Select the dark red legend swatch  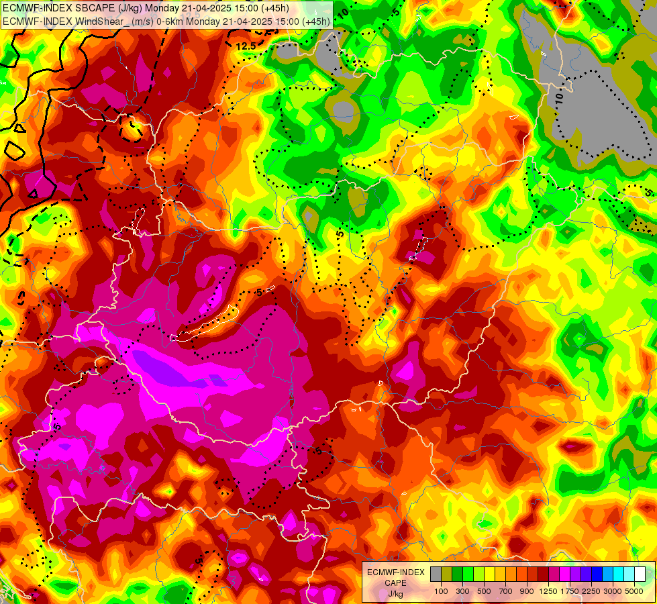(x=544, y=574)
